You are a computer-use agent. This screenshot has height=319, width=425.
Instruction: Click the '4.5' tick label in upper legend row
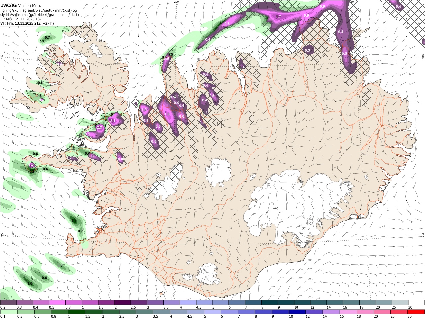point(199,307)
